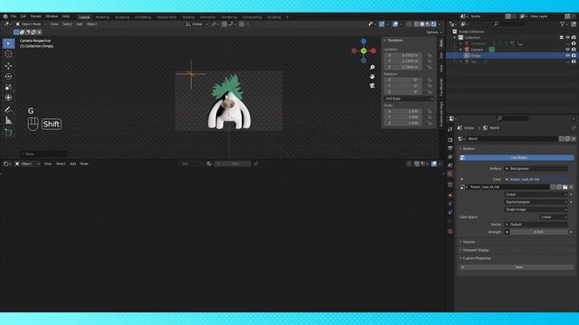This screenshot has height=325, width=579.
Task: Open the View Layer properties tab icon
Action: tap(451, 156)
